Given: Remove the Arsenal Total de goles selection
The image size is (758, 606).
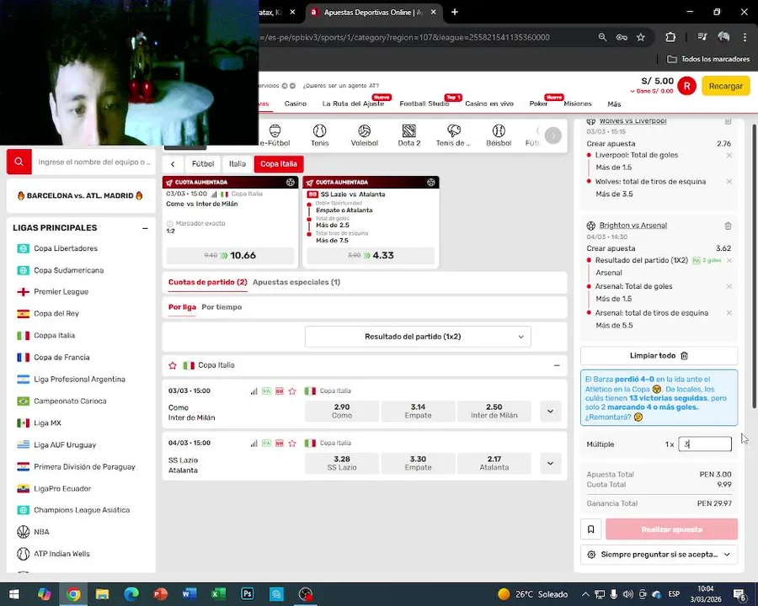Looking at the screenshot, I should [x=729, y=286].
